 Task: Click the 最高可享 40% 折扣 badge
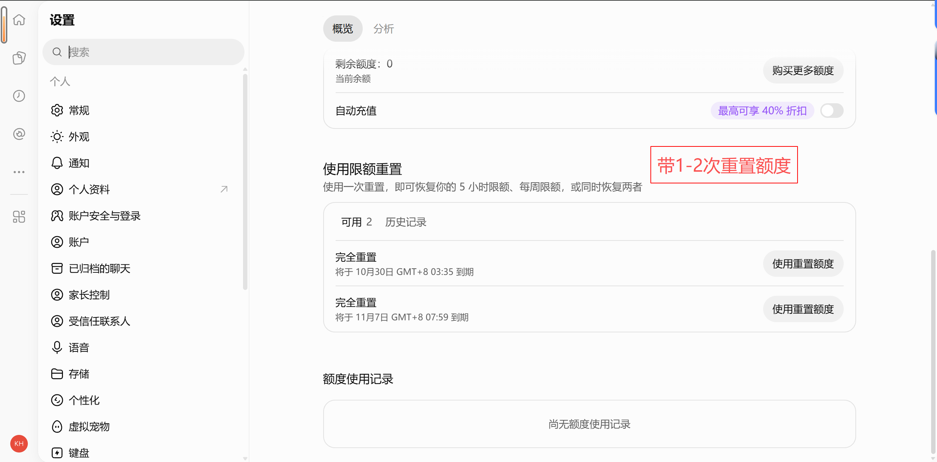pyautogui.click(x=762, y=111)
